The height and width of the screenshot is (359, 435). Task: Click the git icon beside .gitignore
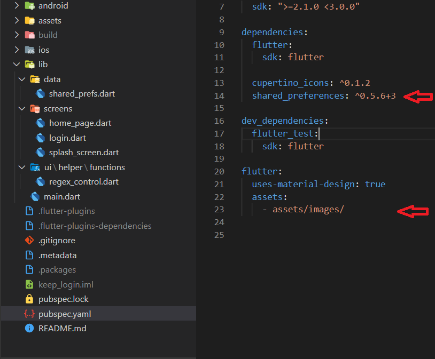pyautogui.click(x=29, y=240)
